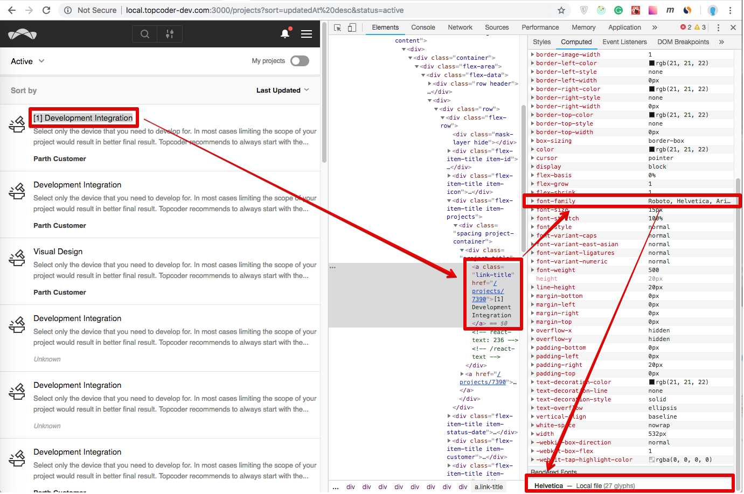
Task: Click the Topcoder logo
Action: (x=23, y=34)
